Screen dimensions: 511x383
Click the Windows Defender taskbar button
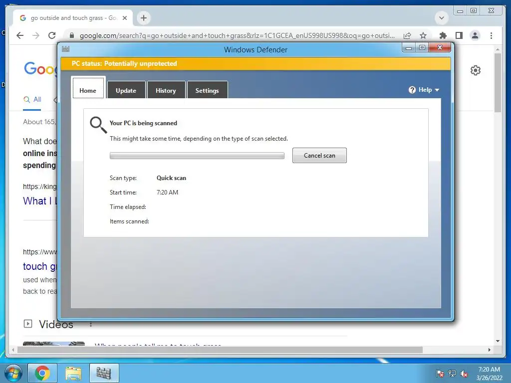coord(104,373)
